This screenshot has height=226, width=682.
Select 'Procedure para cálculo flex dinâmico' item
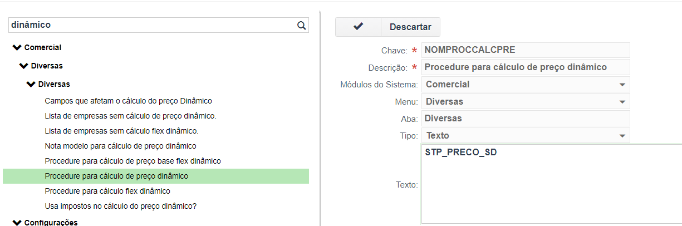107,191
